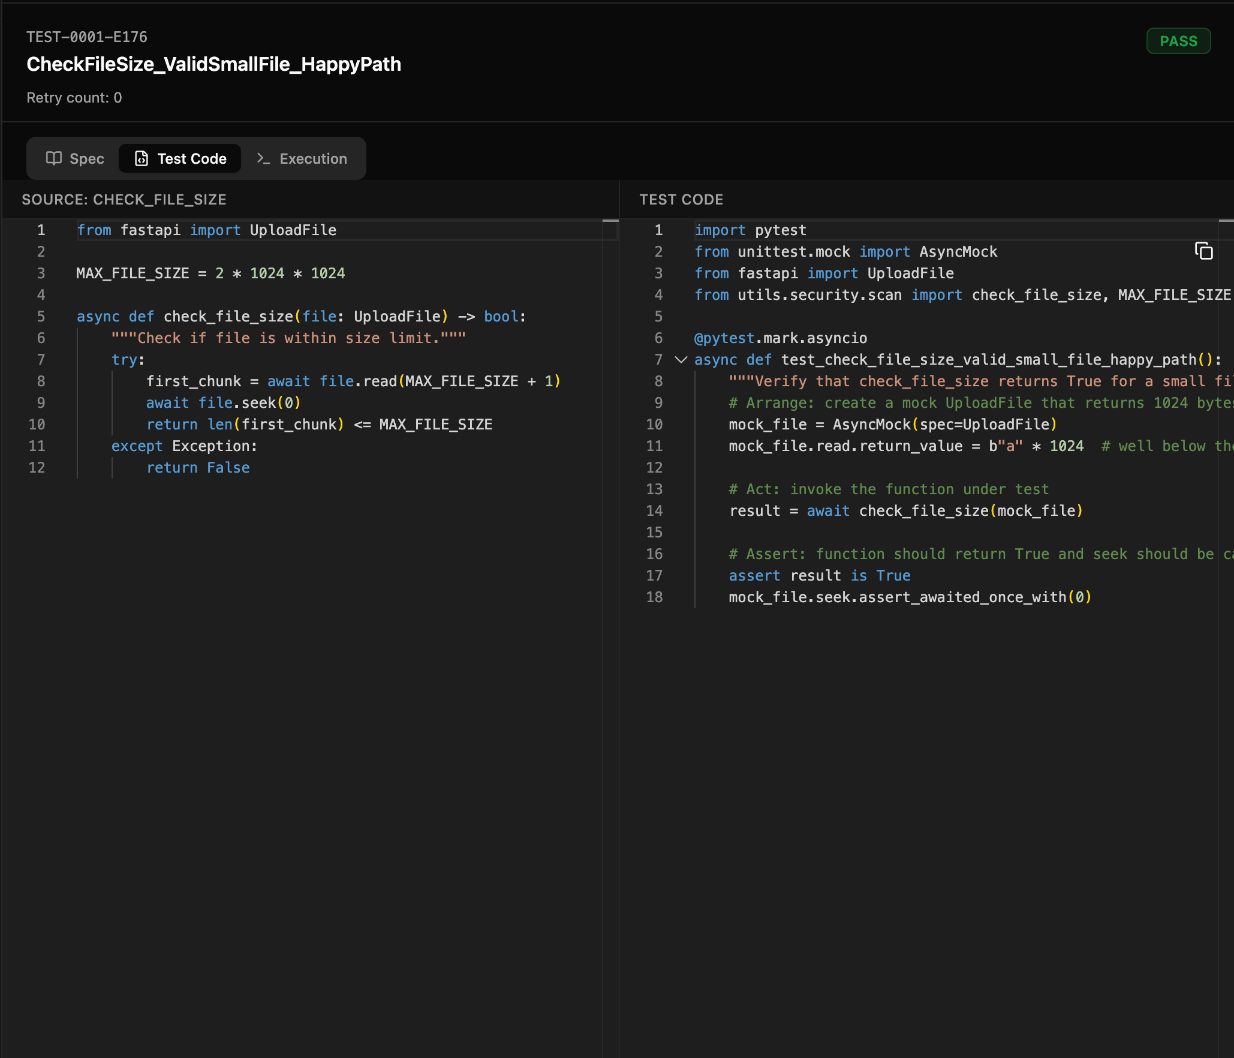This screenshot has width=1234, height=1058.
Task: Click the Retry count: 0 label
Action: click(74, 98)
